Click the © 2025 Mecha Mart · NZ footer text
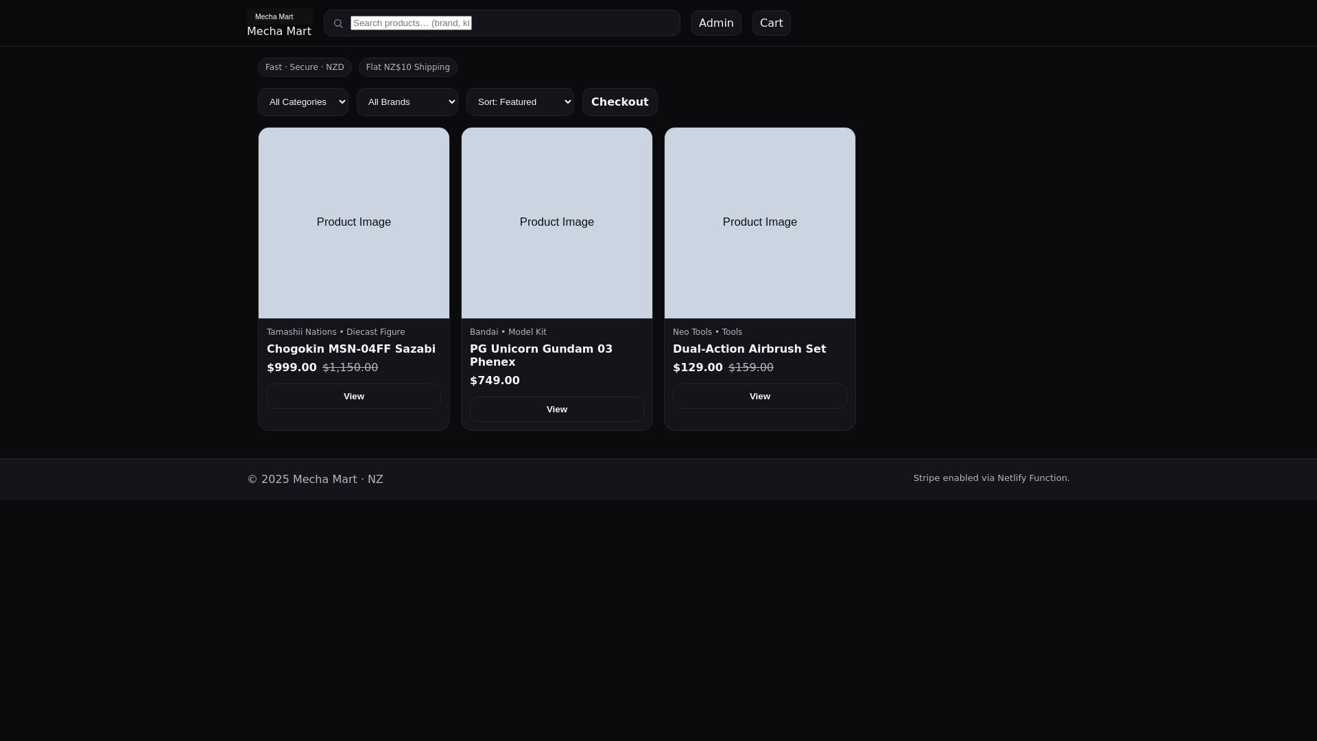 click(316, 480)
